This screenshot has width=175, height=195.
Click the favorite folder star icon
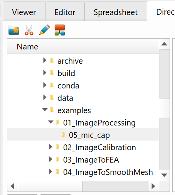(x=13, y=30)
